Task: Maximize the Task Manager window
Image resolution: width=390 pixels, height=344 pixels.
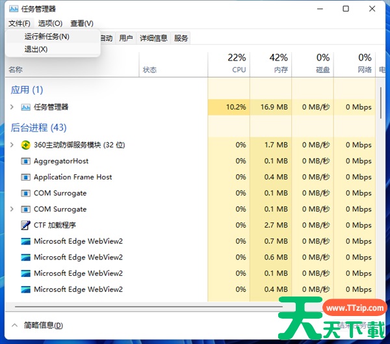Action: pyautogui.click(x=346, y=9)
